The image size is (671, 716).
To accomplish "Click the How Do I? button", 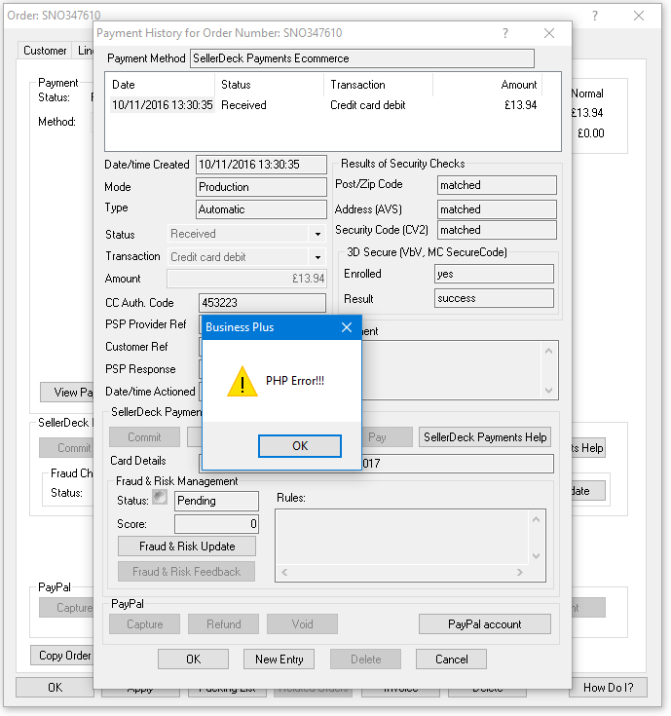I will click(x=608, y=687).
